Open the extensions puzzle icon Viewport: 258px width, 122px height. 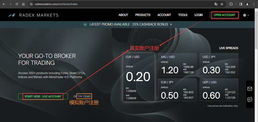point(231,4)
